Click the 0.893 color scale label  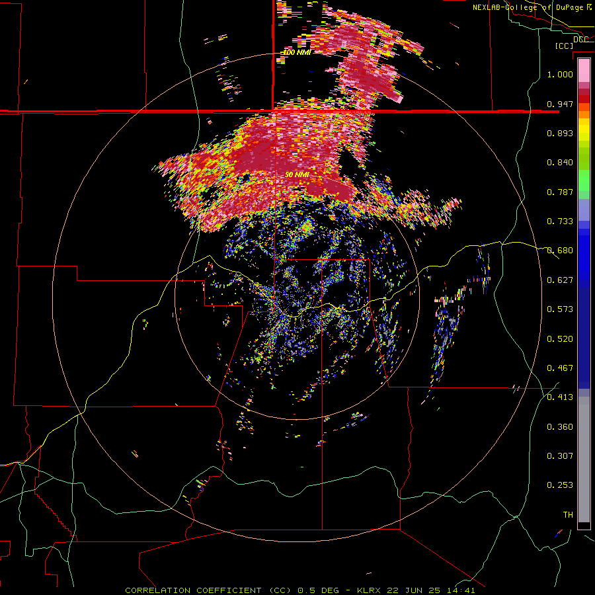click(560, 133)
